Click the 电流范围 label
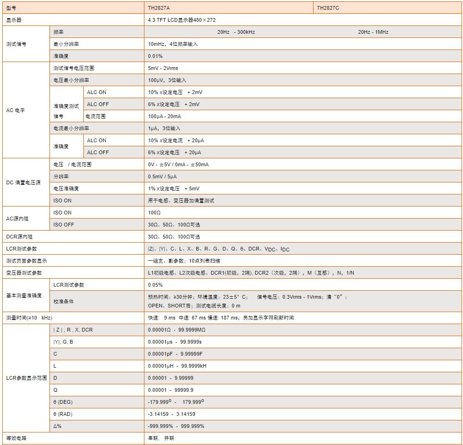The image size is (463, 445). [95, 116]
